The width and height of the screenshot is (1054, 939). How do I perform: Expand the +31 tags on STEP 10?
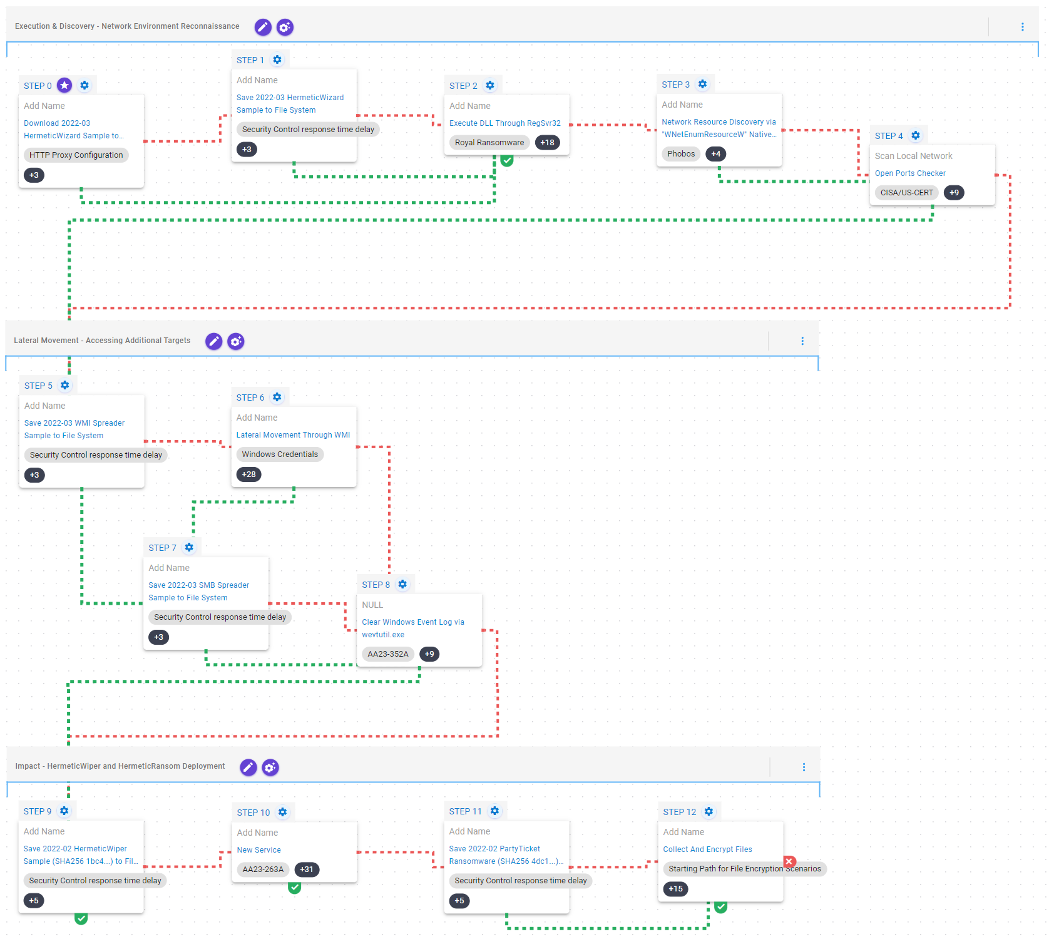click(x=307, y=870)
